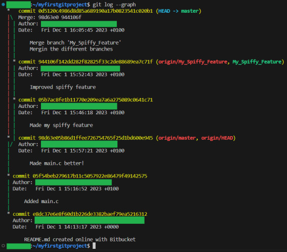Click commit hash e8dc37e6e8f60d1b226de3382baef79ea5216312
Image resolution: width=287 pixels, height=252 pixels.
coord(90,214)
